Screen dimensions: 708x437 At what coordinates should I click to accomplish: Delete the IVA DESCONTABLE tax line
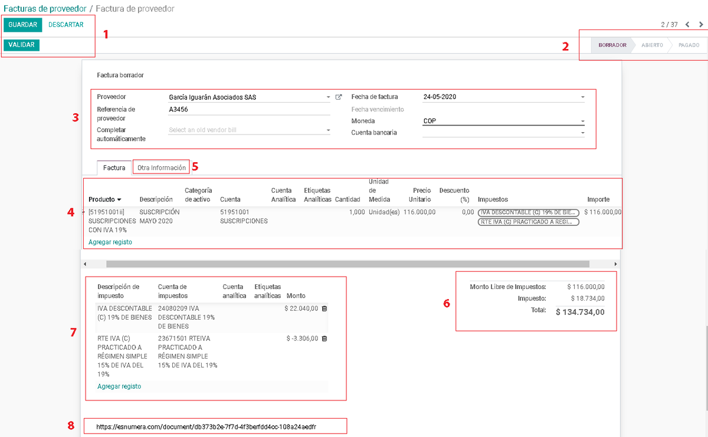[x=324, y=308]
